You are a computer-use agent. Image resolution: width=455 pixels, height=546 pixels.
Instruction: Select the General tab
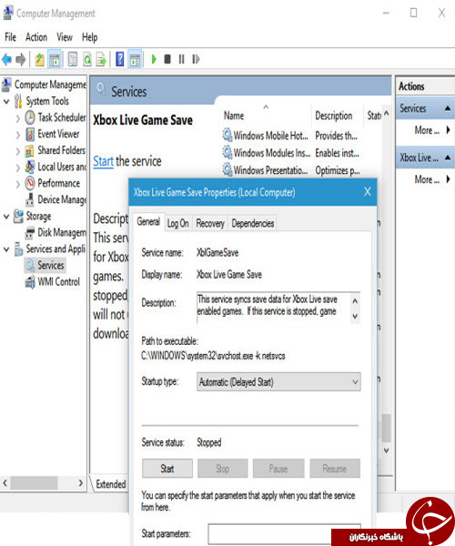[148, 221]
